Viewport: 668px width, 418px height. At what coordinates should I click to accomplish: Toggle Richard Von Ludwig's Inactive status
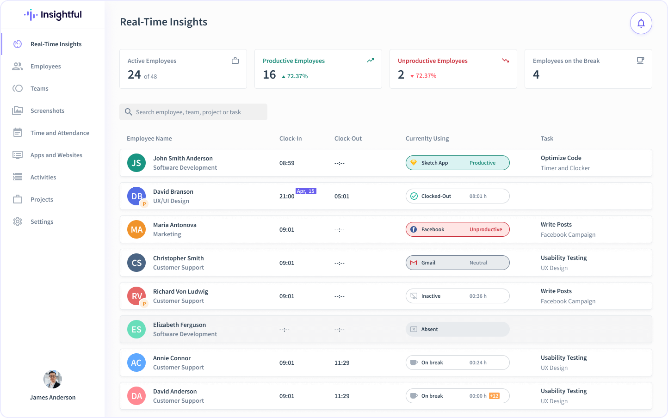457,296
